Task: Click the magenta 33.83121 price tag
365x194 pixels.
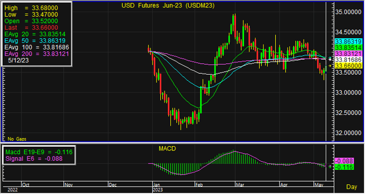Action: coord(348,54)
